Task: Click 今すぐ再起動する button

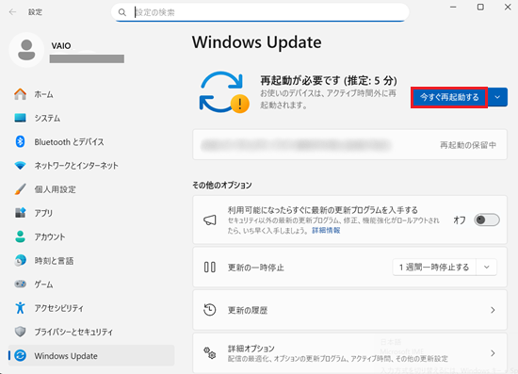Action: click(x=449, y=97)
